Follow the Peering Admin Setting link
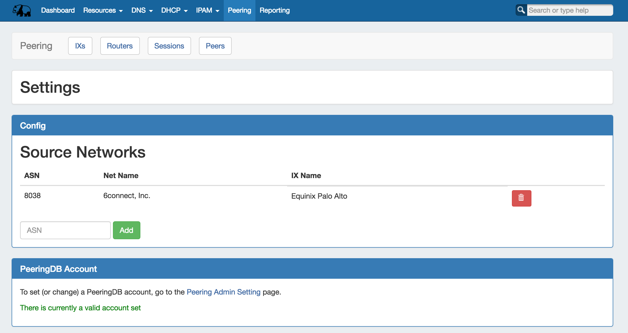Image resolution: width=628 pixels, height=333 pixels. tap(223, 292)
